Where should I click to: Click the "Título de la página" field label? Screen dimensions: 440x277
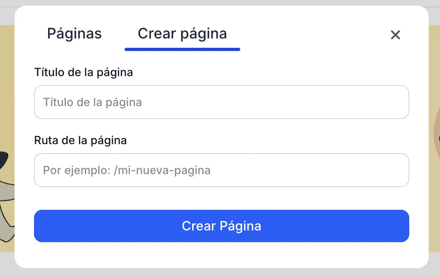pos(84,72)
